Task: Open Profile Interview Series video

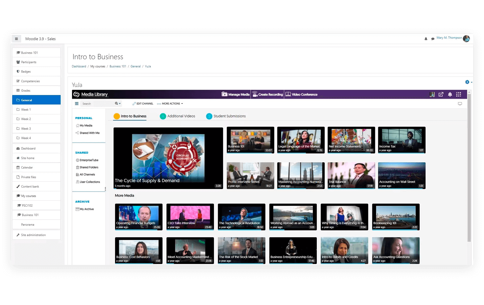Action: 250,176
